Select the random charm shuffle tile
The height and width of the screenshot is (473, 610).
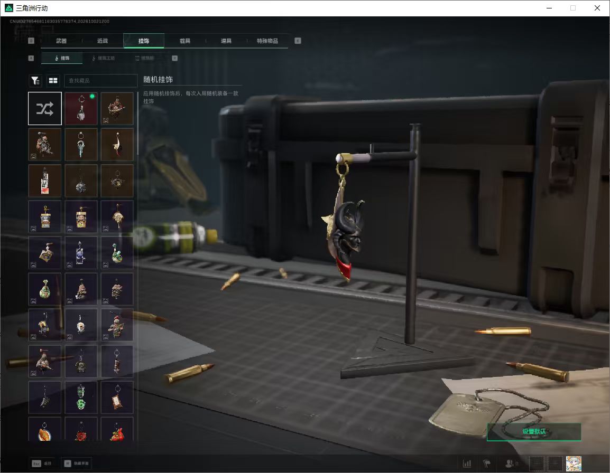45,108
